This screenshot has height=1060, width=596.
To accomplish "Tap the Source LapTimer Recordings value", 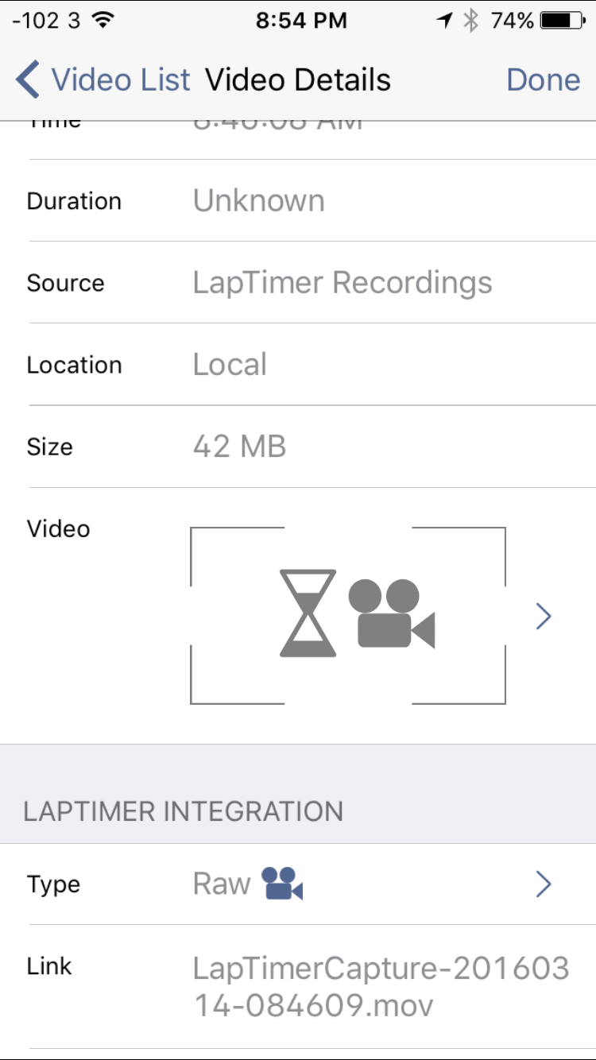I will (x=343, y=283).
